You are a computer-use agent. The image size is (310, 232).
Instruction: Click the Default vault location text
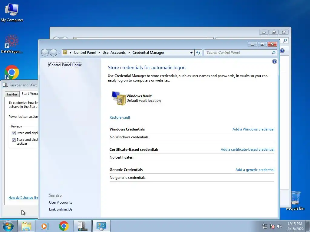pyautogui.click(x=143, y=100)
